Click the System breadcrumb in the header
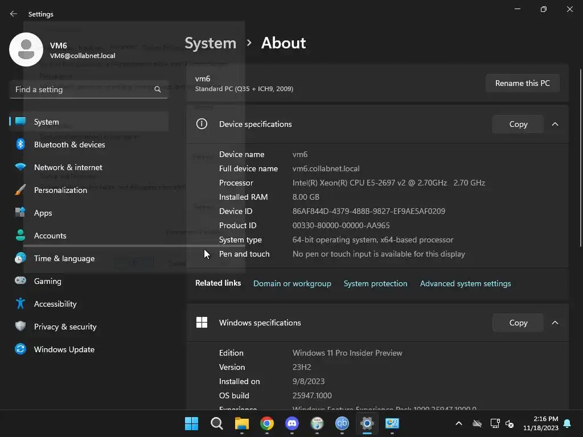 (x=211, y=43)
